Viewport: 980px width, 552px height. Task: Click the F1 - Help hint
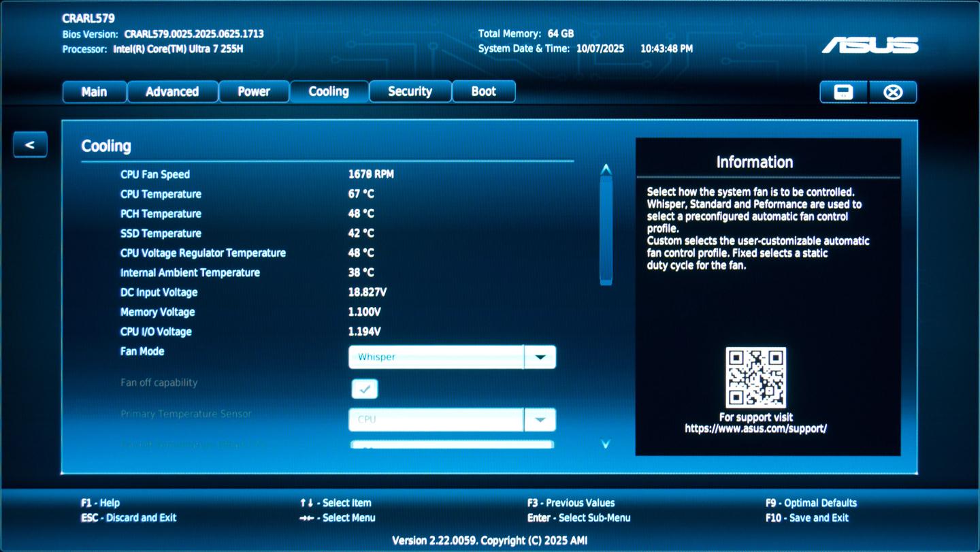click(x=100, y=503)
